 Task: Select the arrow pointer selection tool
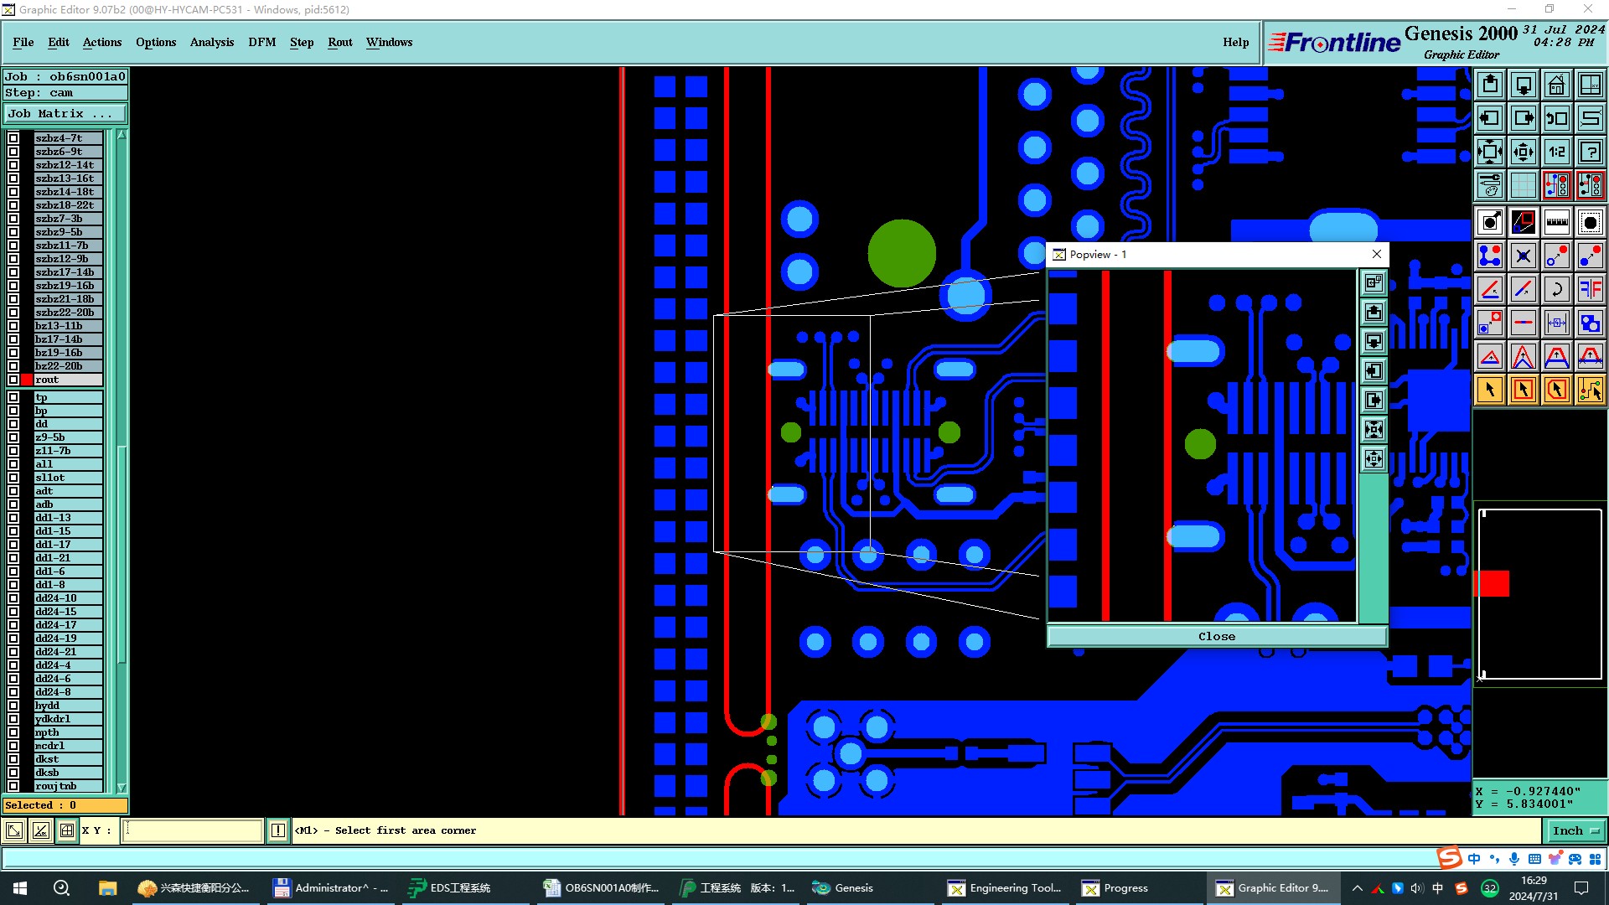(1489, 390)
